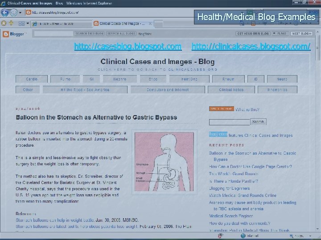Open the ID category button

[x=256, y=79]
